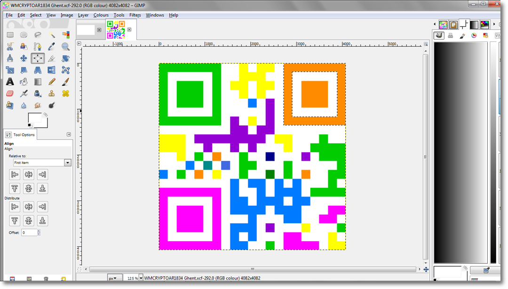This screenshot has height=289, width=508.
Task: Choose the Smudge tool
Action: pos(38,105)
